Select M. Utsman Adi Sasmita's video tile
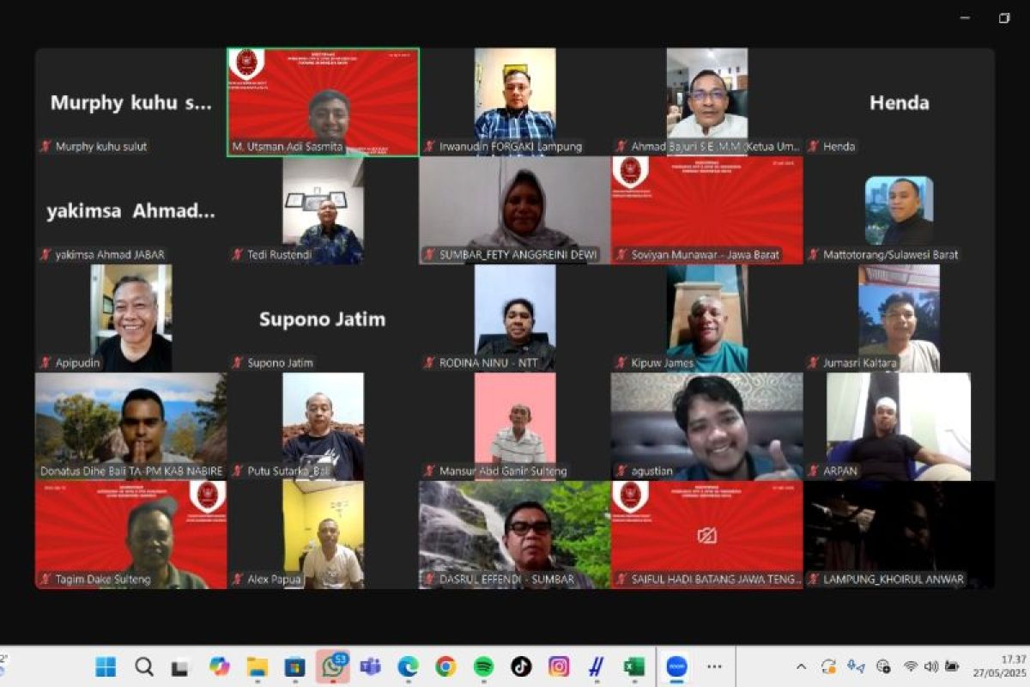Screen dimensions: 1030x687 pos(323,101)
